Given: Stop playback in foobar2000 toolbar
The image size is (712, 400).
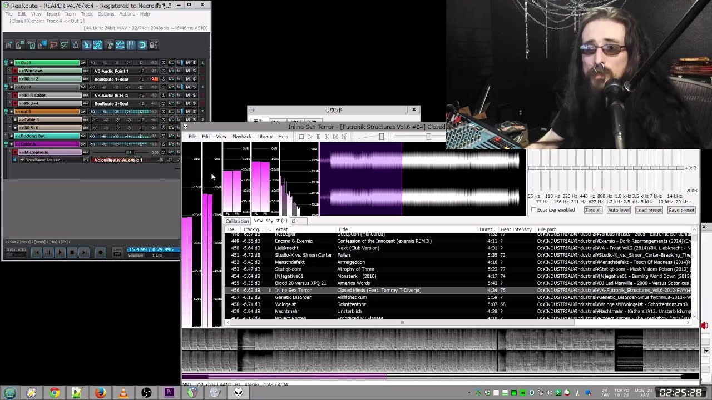Looking at the screenshot, I should tap(301, 137).
